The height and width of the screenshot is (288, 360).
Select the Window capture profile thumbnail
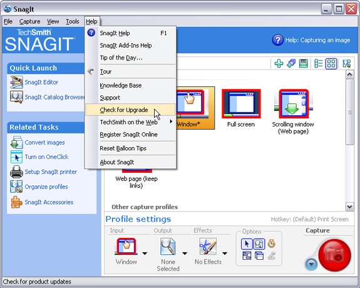tap(195, 108)
